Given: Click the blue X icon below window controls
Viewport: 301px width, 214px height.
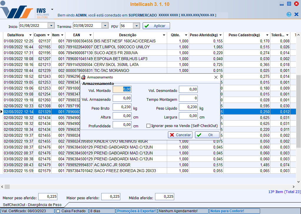Looking at the screenshot, I should (x=296, y=14).
